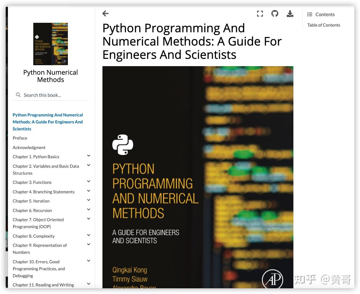This screenshot has height=294, width=360.
Task: Open Chapter 4. Branching Statements
Action: [x=44, y=192]
